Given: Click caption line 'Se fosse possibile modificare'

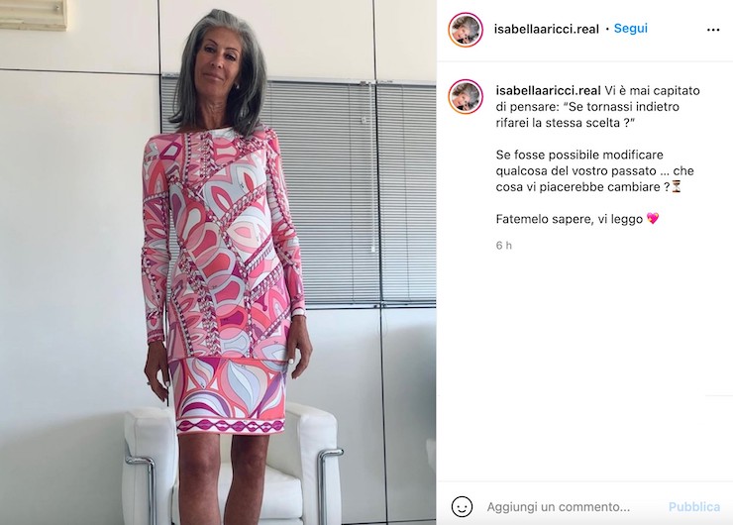Looking at the screenshot, I should [x=579, y=155].
